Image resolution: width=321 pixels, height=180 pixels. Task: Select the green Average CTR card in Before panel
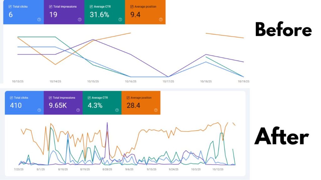click(105, 12)
